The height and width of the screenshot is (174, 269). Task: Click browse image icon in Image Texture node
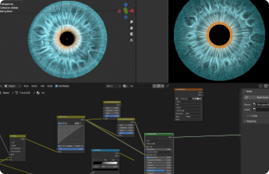(x=177, y=98)
